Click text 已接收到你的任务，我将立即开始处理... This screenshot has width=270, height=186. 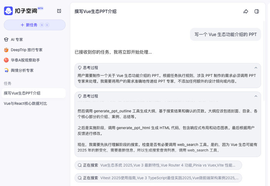click(113, 52)
